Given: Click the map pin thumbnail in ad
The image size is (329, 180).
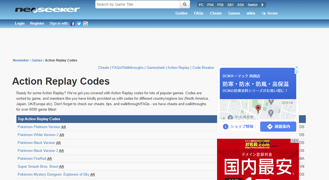Looking at the screenshot, I should 258,109.
